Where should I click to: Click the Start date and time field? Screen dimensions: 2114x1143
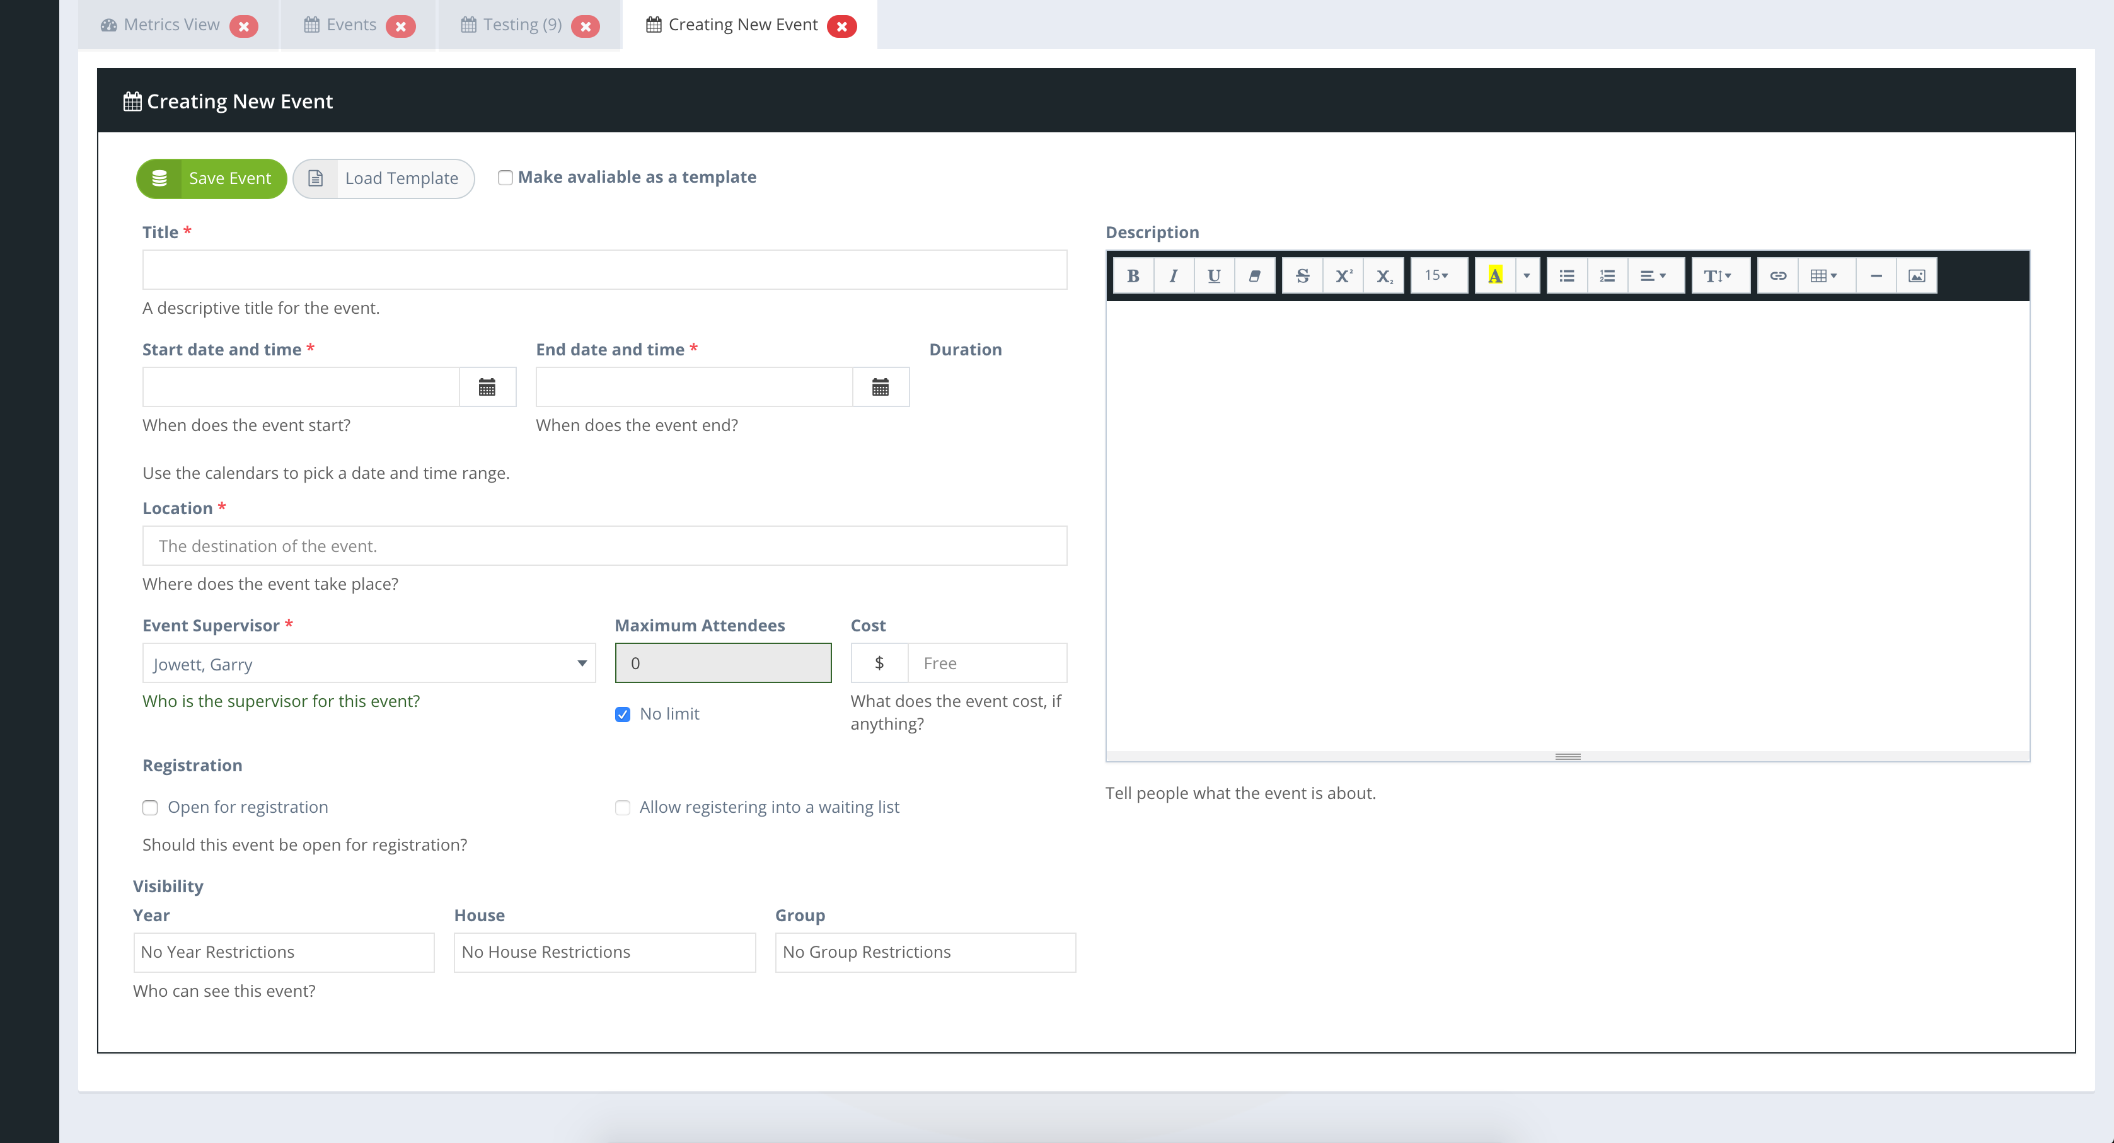tap(301, 388)
